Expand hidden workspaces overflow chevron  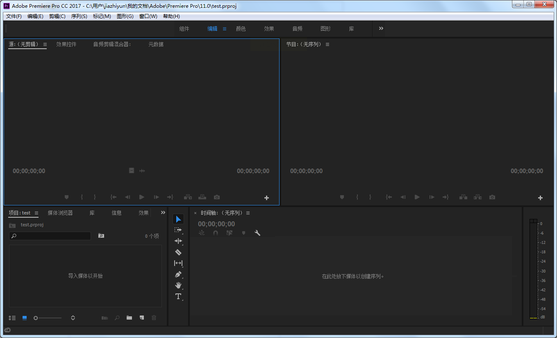pyautogui.click(x=381, y=28)
